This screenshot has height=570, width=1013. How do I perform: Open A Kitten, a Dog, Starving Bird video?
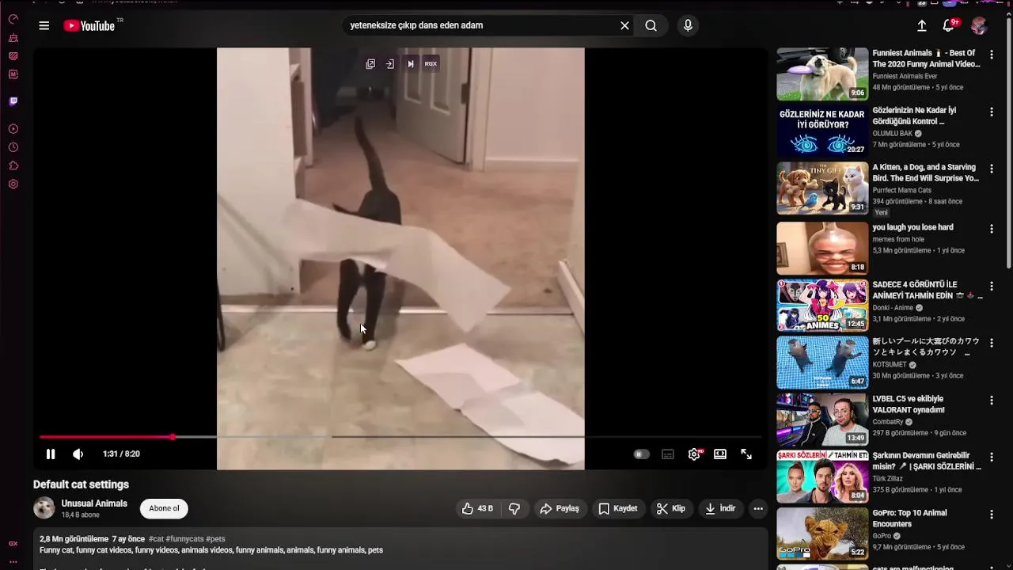point(822,188)
